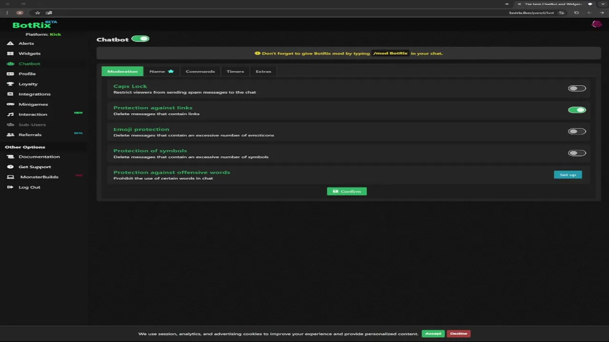The image size is (609, 342).
Task: Open the tab search dropdown arrow
Action: point(602,4)
